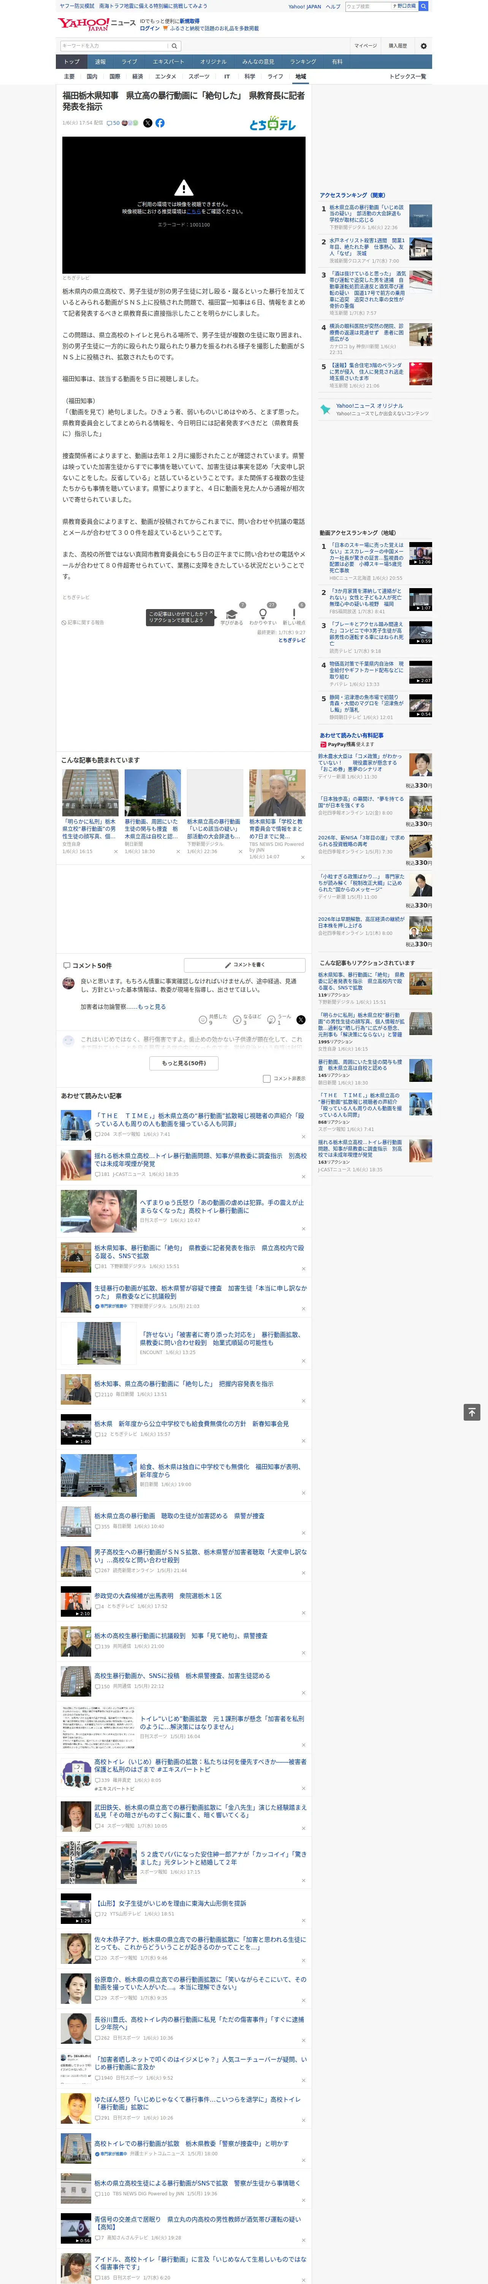
Task: Open へずまりゅう氏怒り article link
Action: pyautogui.click(x=222, y=1207)
